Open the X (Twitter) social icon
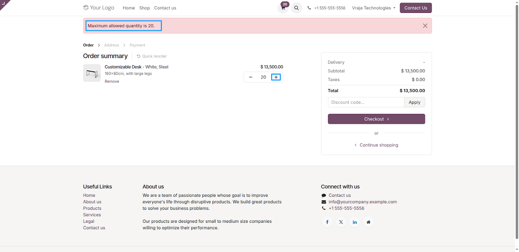 pos(341,222)
